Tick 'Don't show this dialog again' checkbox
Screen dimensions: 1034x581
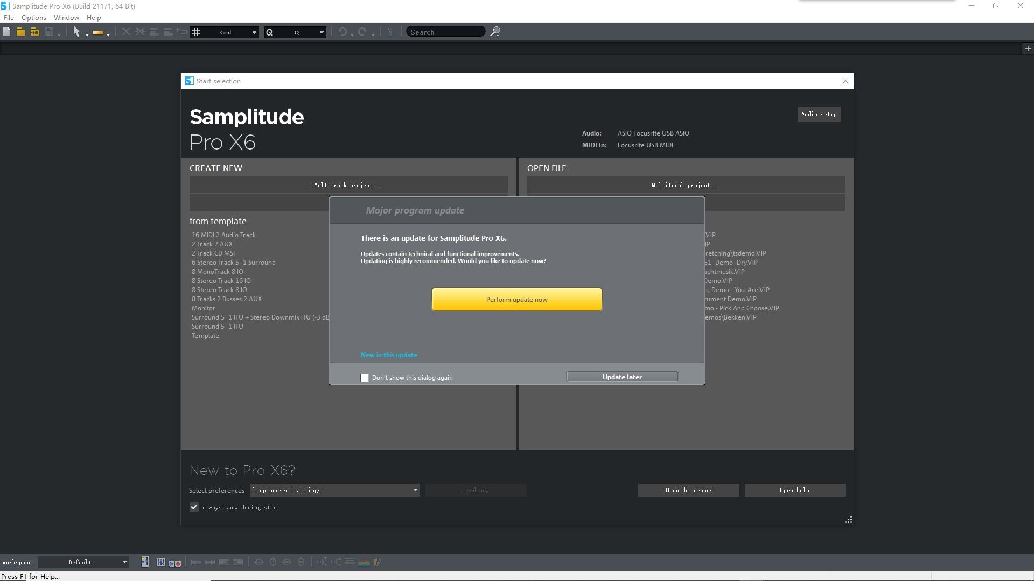coord(365,378)
